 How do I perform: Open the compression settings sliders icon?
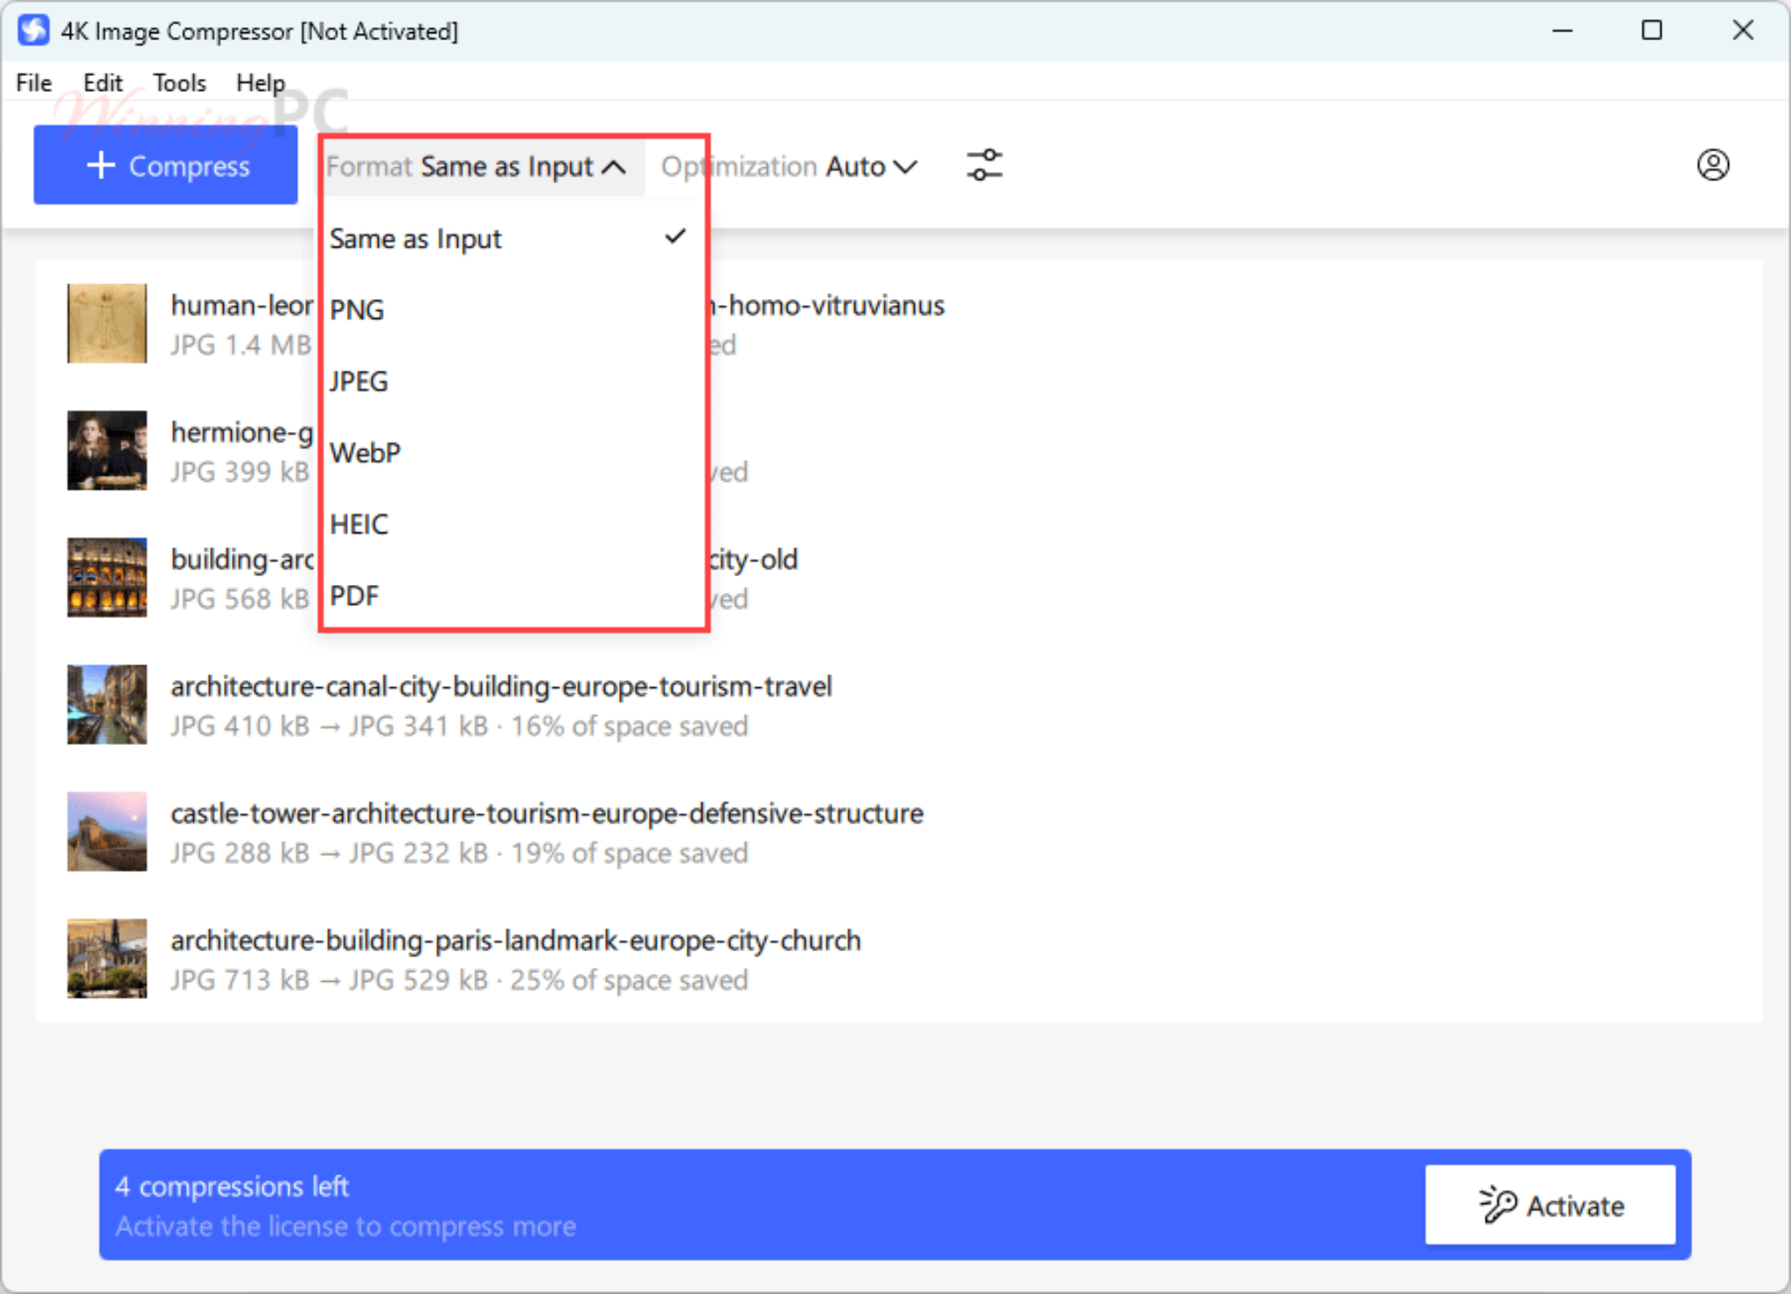point(985,165)
